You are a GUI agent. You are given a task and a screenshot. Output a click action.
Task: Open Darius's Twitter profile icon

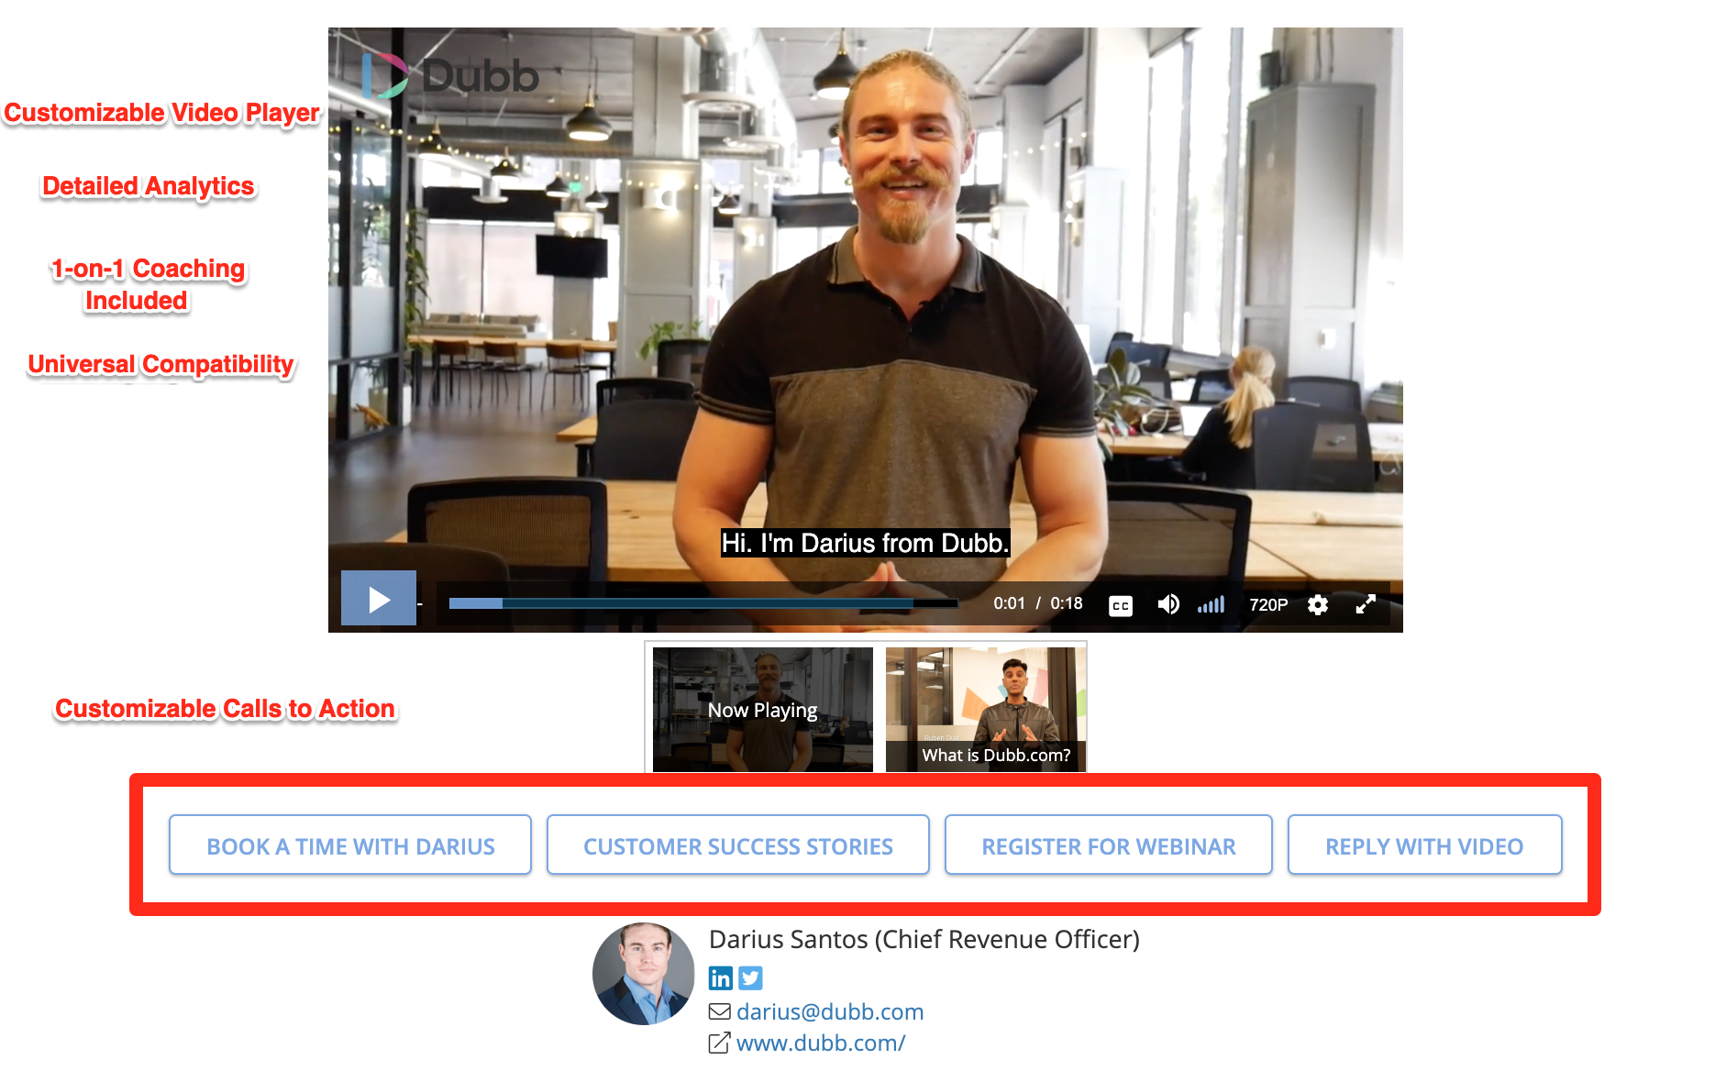coord(751,978)
